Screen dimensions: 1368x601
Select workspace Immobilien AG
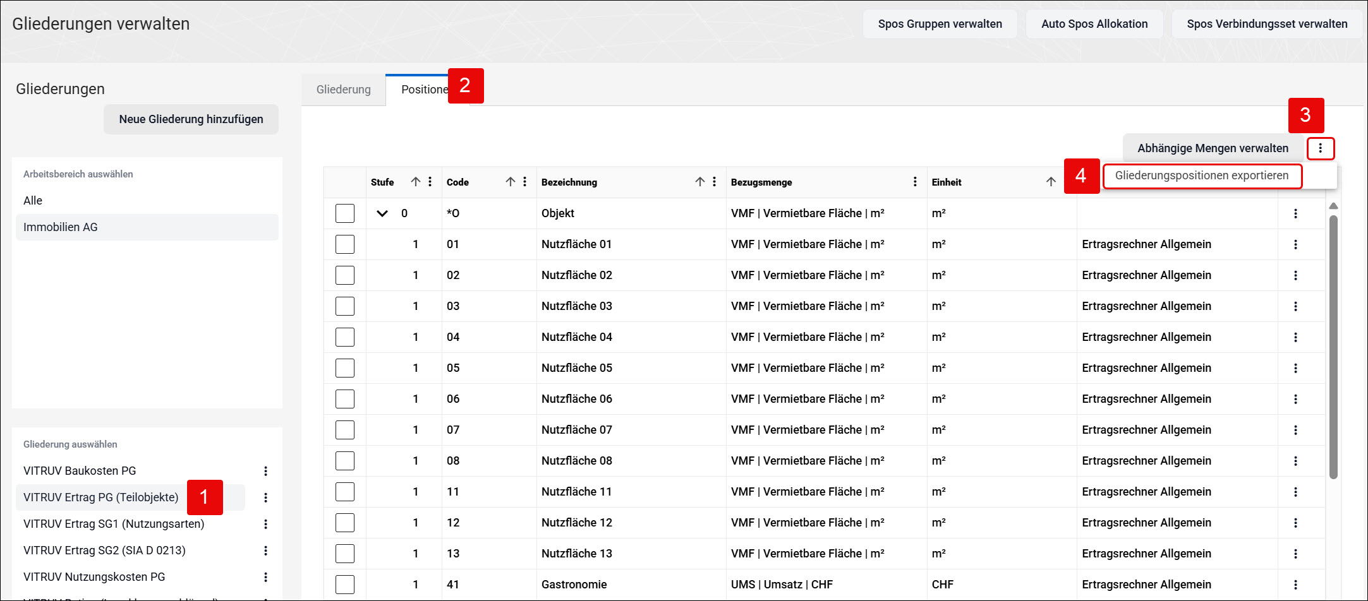pyautogui.click(x=147, y=227)
